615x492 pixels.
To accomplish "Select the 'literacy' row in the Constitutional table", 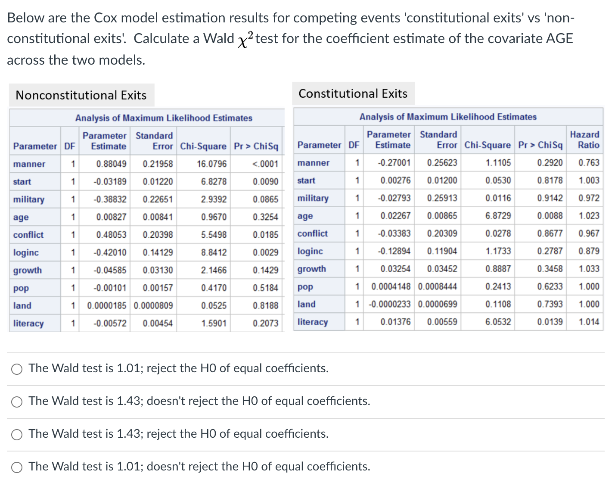I will [x=313, y=322].
